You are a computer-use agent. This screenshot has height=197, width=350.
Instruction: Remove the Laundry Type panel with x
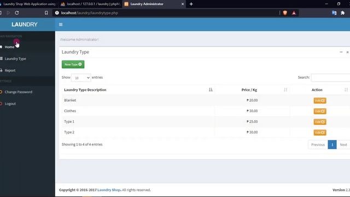pos(347,52)
